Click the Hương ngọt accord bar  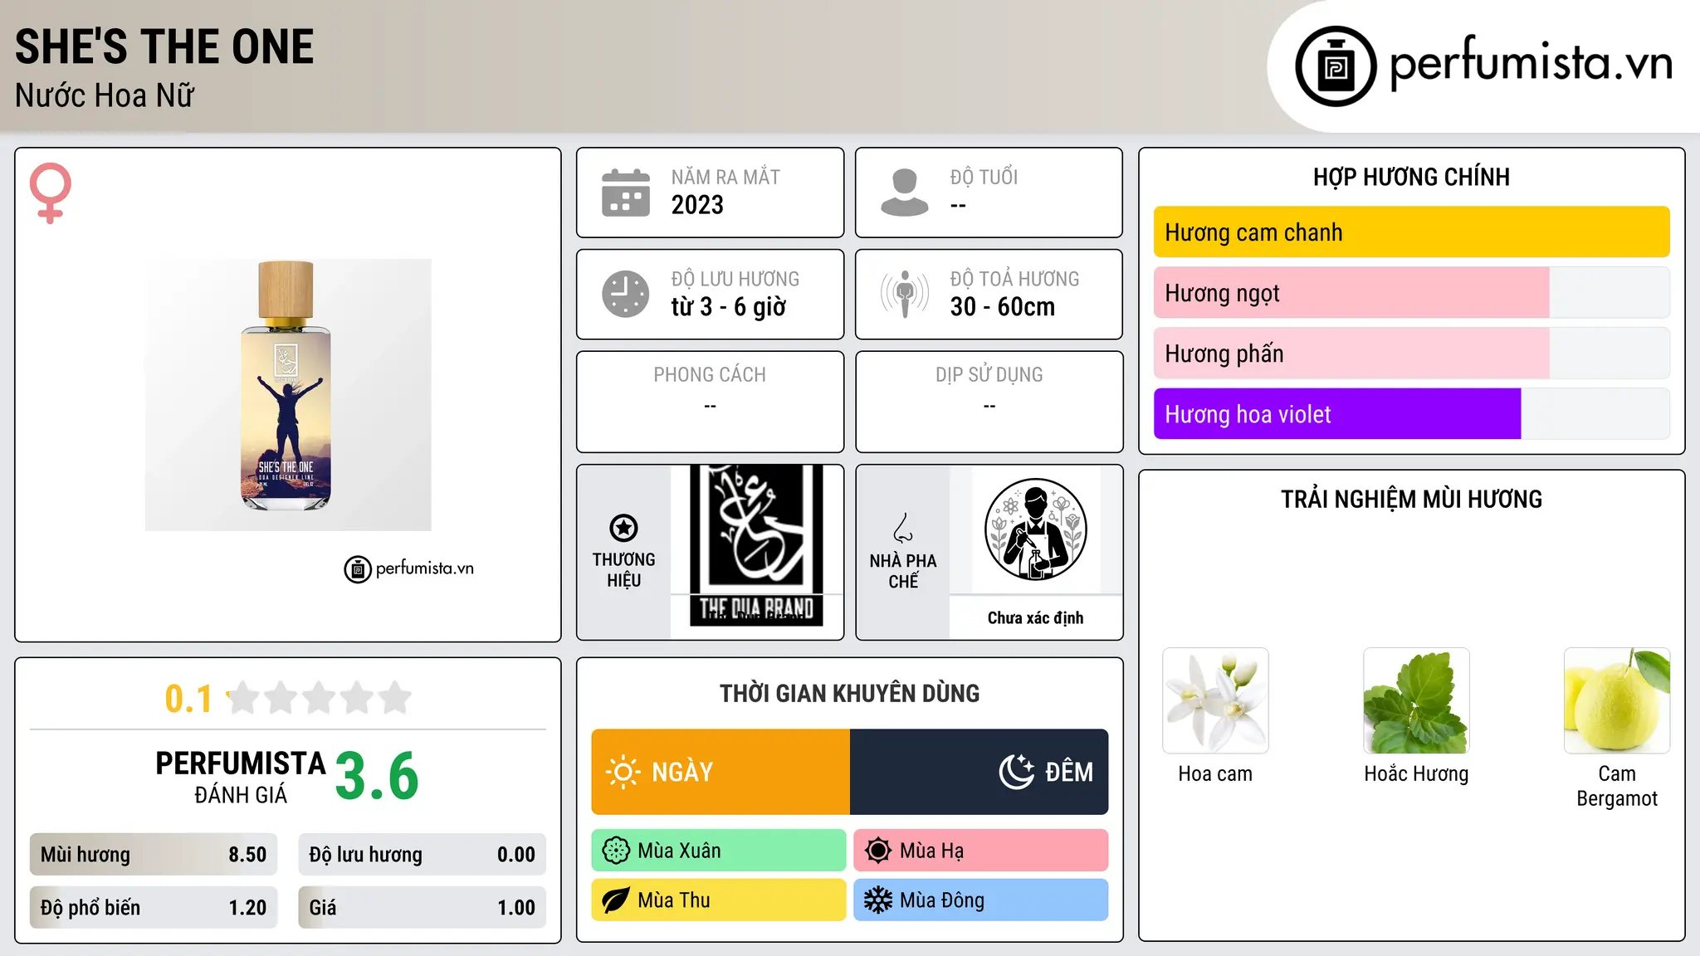pyautogui.click(x=1411, y=293)
